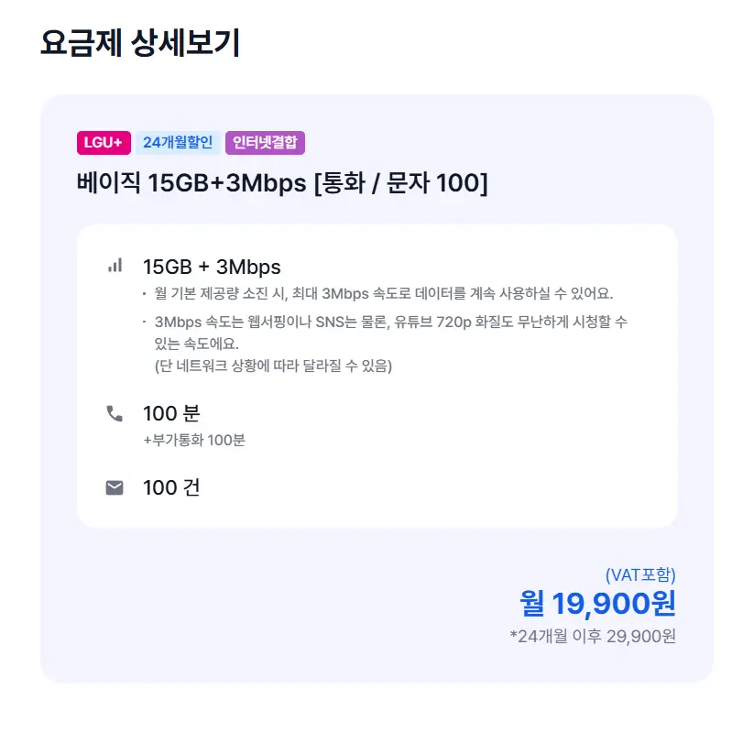
Task: Click the 네트워크 상황 disclaimer note
Action: [x=273, y=366]
